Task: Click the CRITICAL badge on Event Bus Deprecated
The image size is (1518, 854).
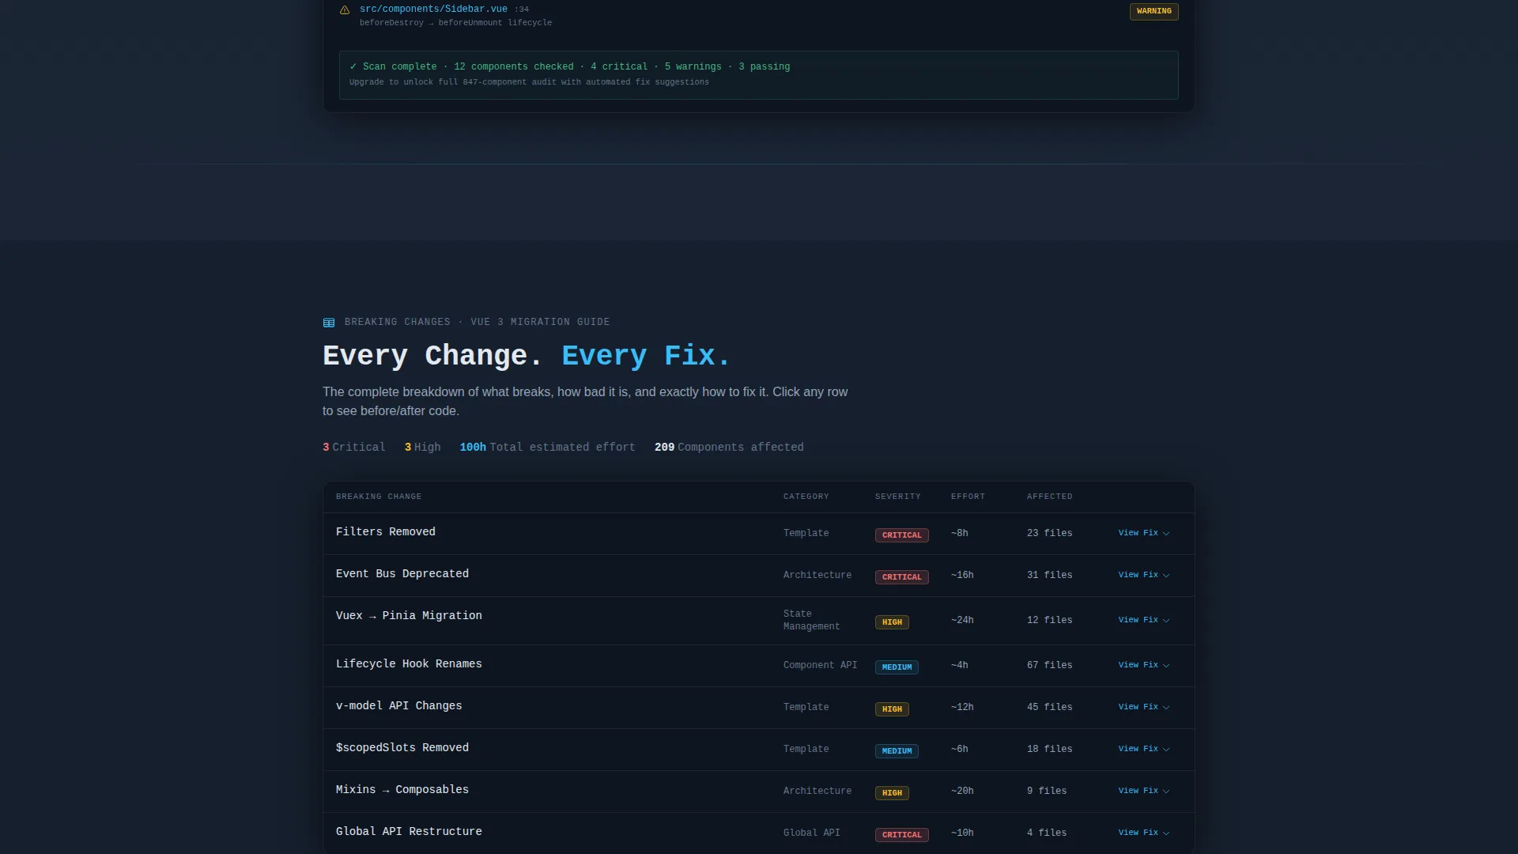Action: [901, 577]
